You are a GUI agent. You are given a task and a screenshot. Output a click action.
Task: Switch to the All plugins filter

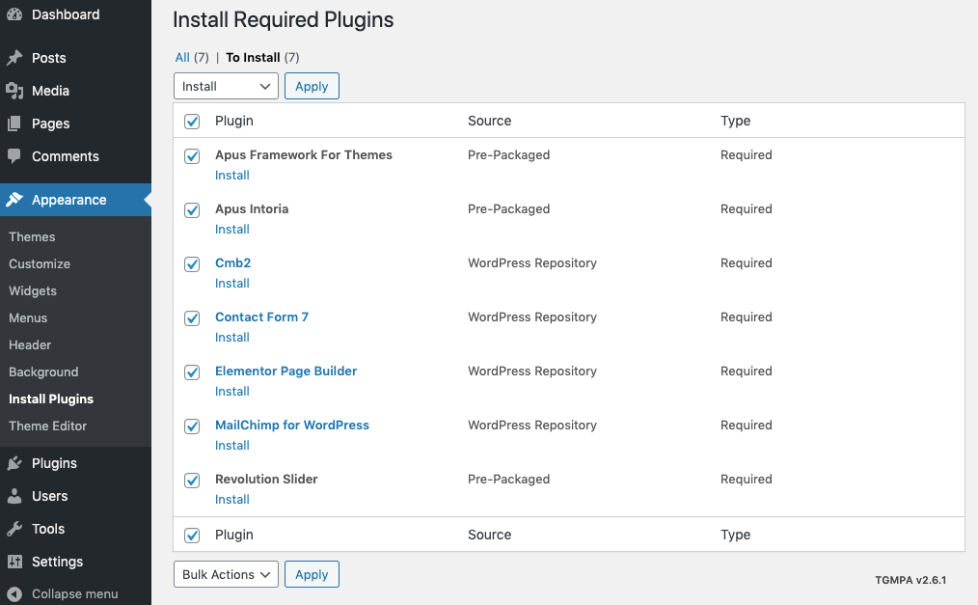182,57
